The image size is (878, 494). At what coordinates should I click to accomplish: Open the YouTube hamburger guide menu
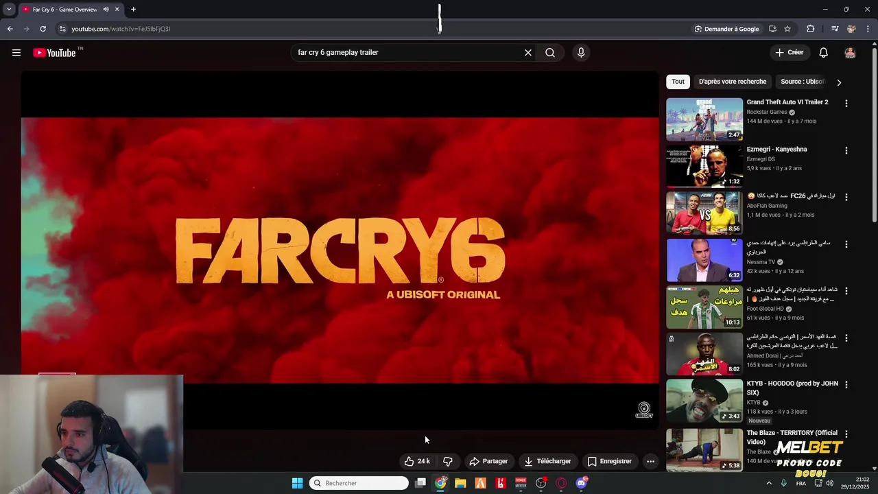[16, 53]
